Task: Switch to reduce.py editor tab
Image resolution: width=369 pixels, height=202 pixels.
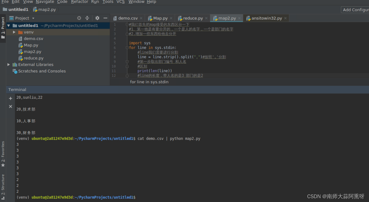Action: coord(193,18)
